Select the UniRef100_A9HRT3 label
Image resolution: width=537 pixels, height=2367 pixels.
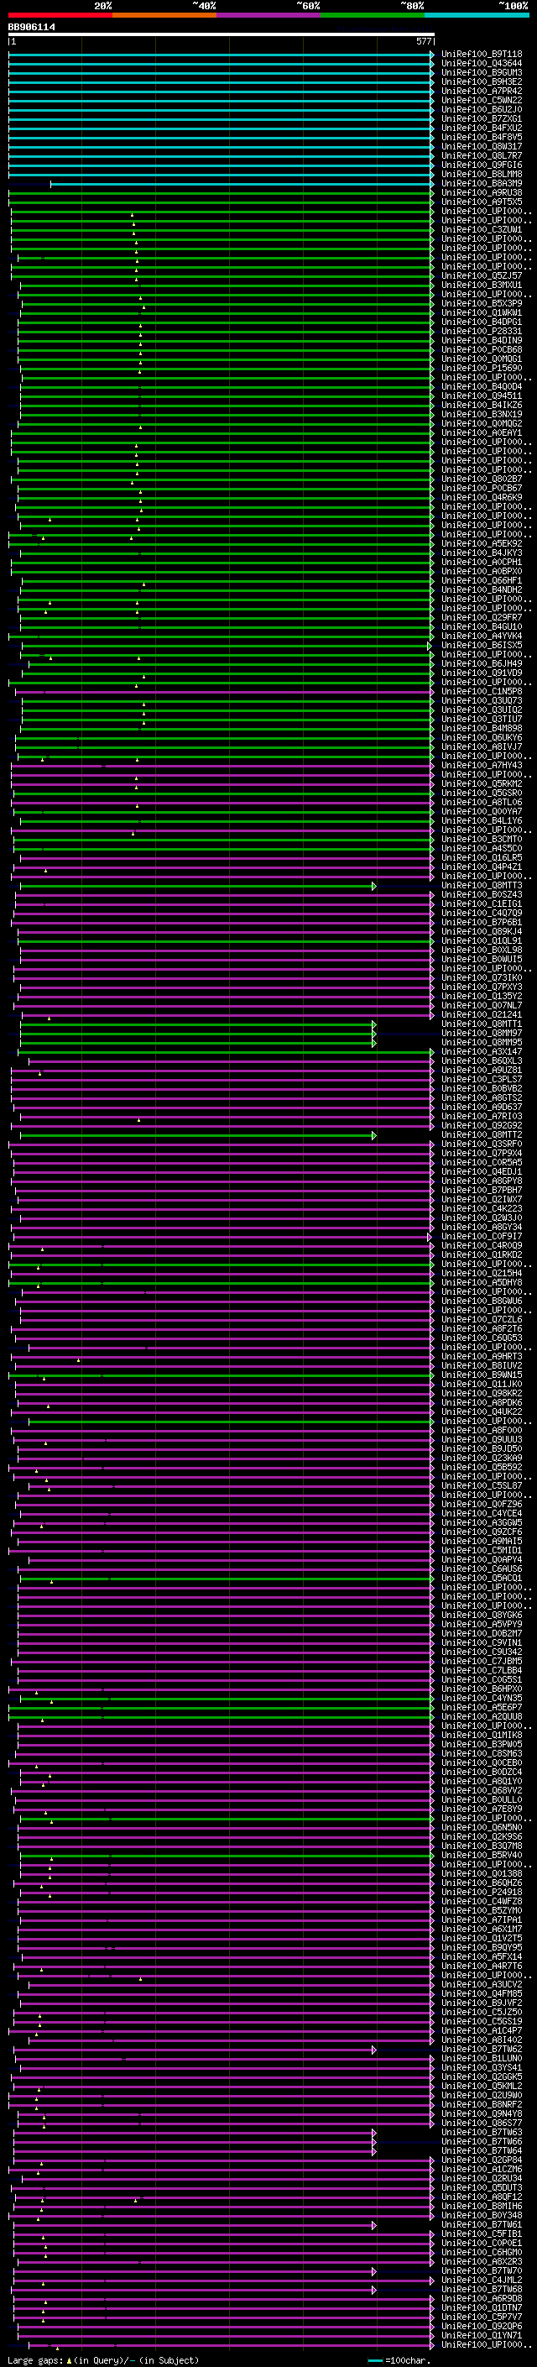(x=482, y=1356)
